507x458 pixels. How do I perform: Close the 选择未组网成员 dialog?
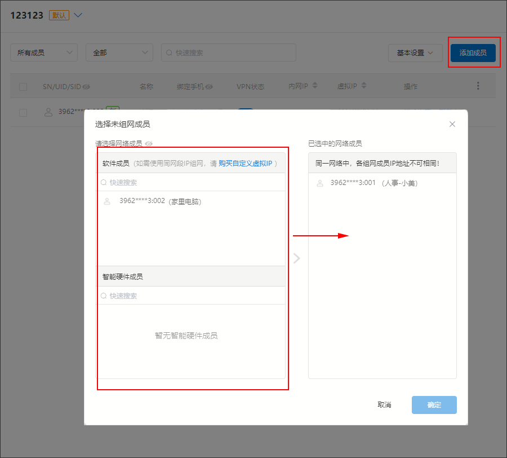pos(452,124)
